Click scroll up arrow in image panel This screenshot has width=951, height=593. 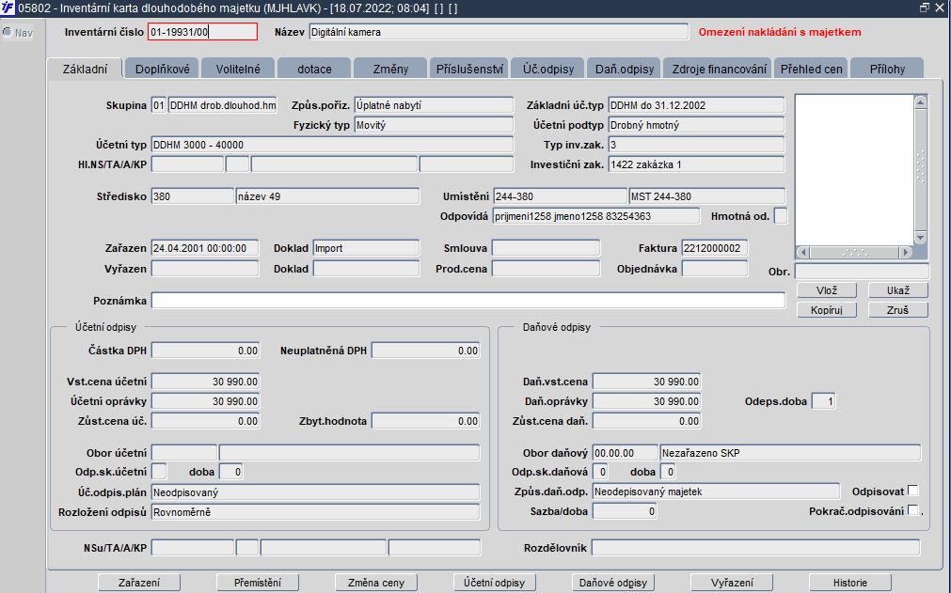pos(921,101)
